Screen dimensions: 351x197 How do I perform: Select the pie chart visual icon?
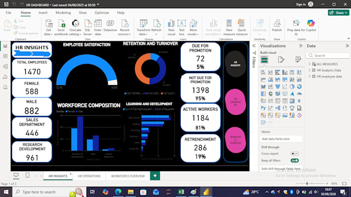(x=292, y=87)
